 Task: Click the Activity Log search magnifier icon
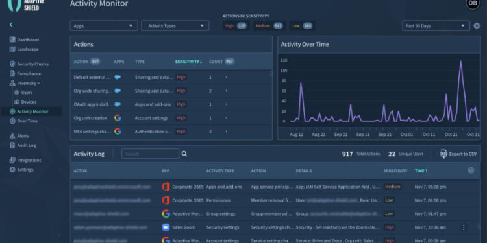click(x=184, y=154)
